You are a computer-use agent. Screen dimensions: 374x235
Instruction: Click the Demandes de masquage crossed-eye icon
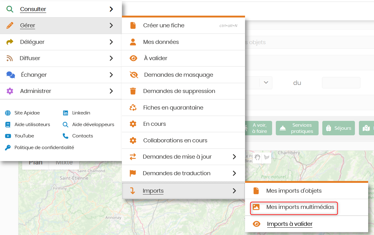(x=134, y=75)
